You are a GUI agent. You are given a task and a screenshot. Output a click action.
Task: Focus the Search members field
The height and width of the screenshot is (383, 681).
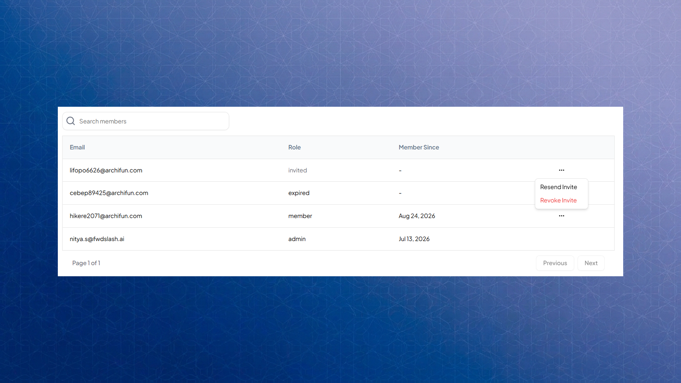pyautogui.click(x=146, y=121)
